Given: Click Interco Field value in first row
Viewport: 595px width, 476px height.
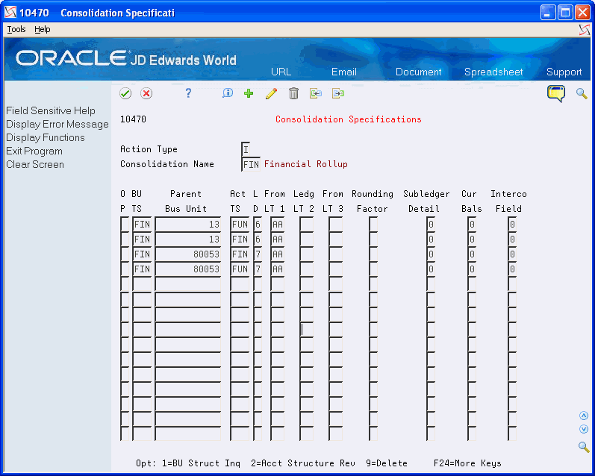Looking at the screenshot, I should [512, 224].
